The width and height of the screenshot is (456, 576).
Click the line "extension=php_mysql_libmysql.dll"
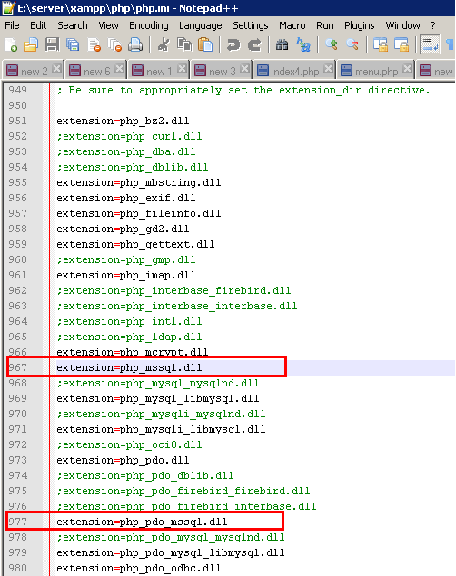click(x=158, y=398)
